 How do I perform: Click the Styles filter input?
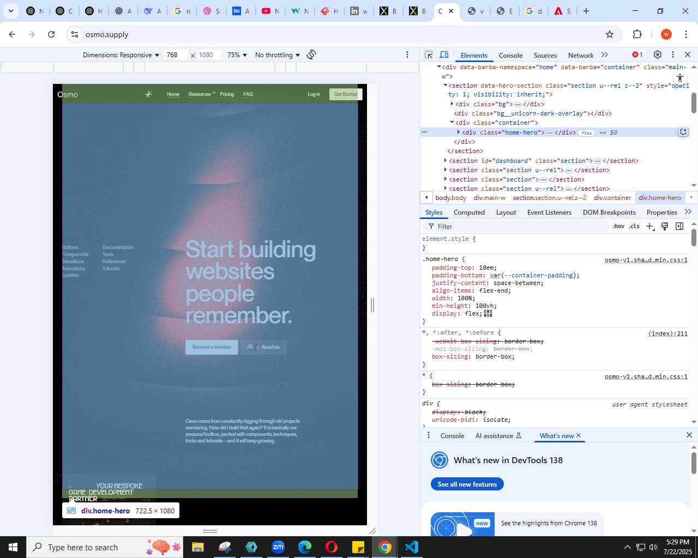[515, 226]
